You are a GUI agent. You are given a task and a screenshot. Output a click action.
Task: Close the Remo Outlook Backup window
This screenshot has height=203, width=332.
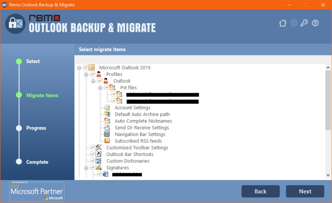pyautogui.click(x=323, y=5)
